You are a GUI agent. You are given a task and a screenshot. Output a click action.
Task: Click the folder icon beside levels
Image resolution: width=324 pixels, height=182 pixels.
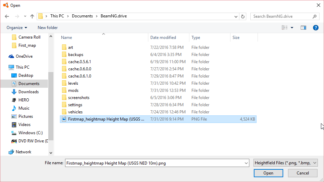click(64, 83)
